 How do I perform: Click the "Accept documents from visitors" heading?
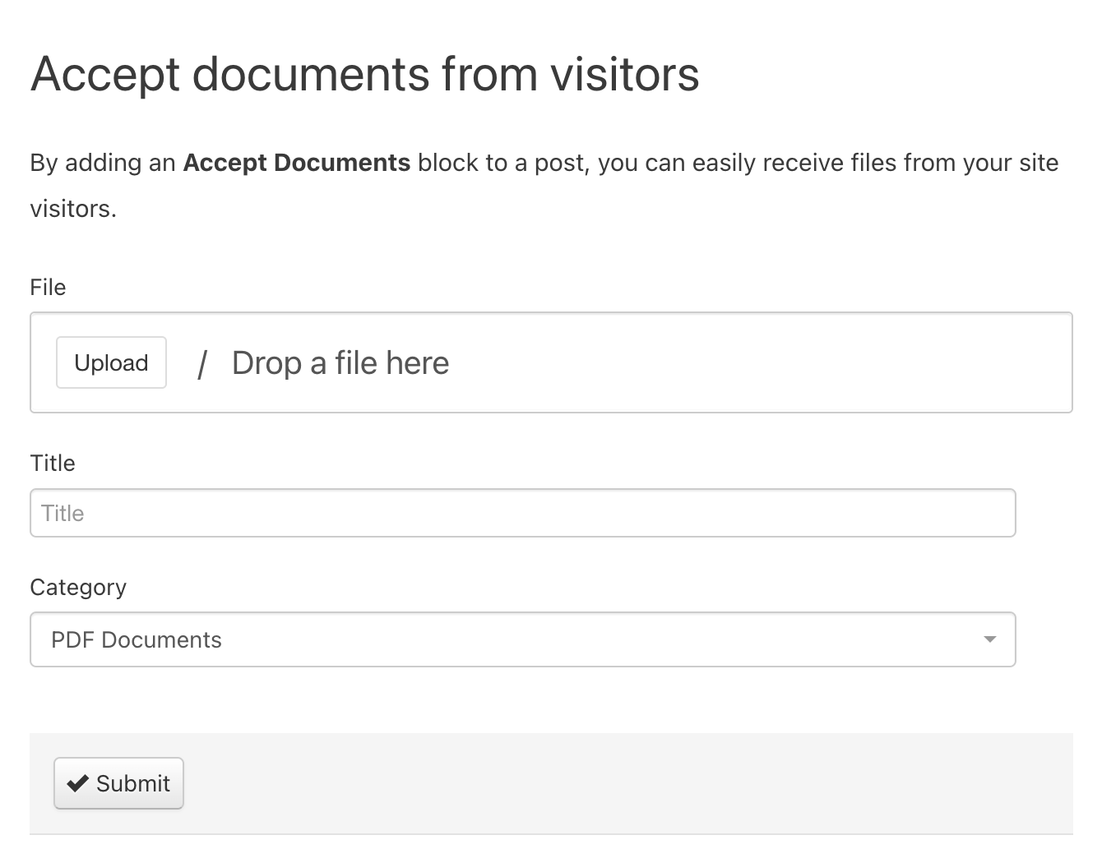tap(364, 74)
